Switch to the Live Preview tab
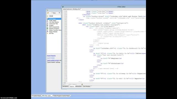Screen dimensions: 177x99 tap(87, 86)
